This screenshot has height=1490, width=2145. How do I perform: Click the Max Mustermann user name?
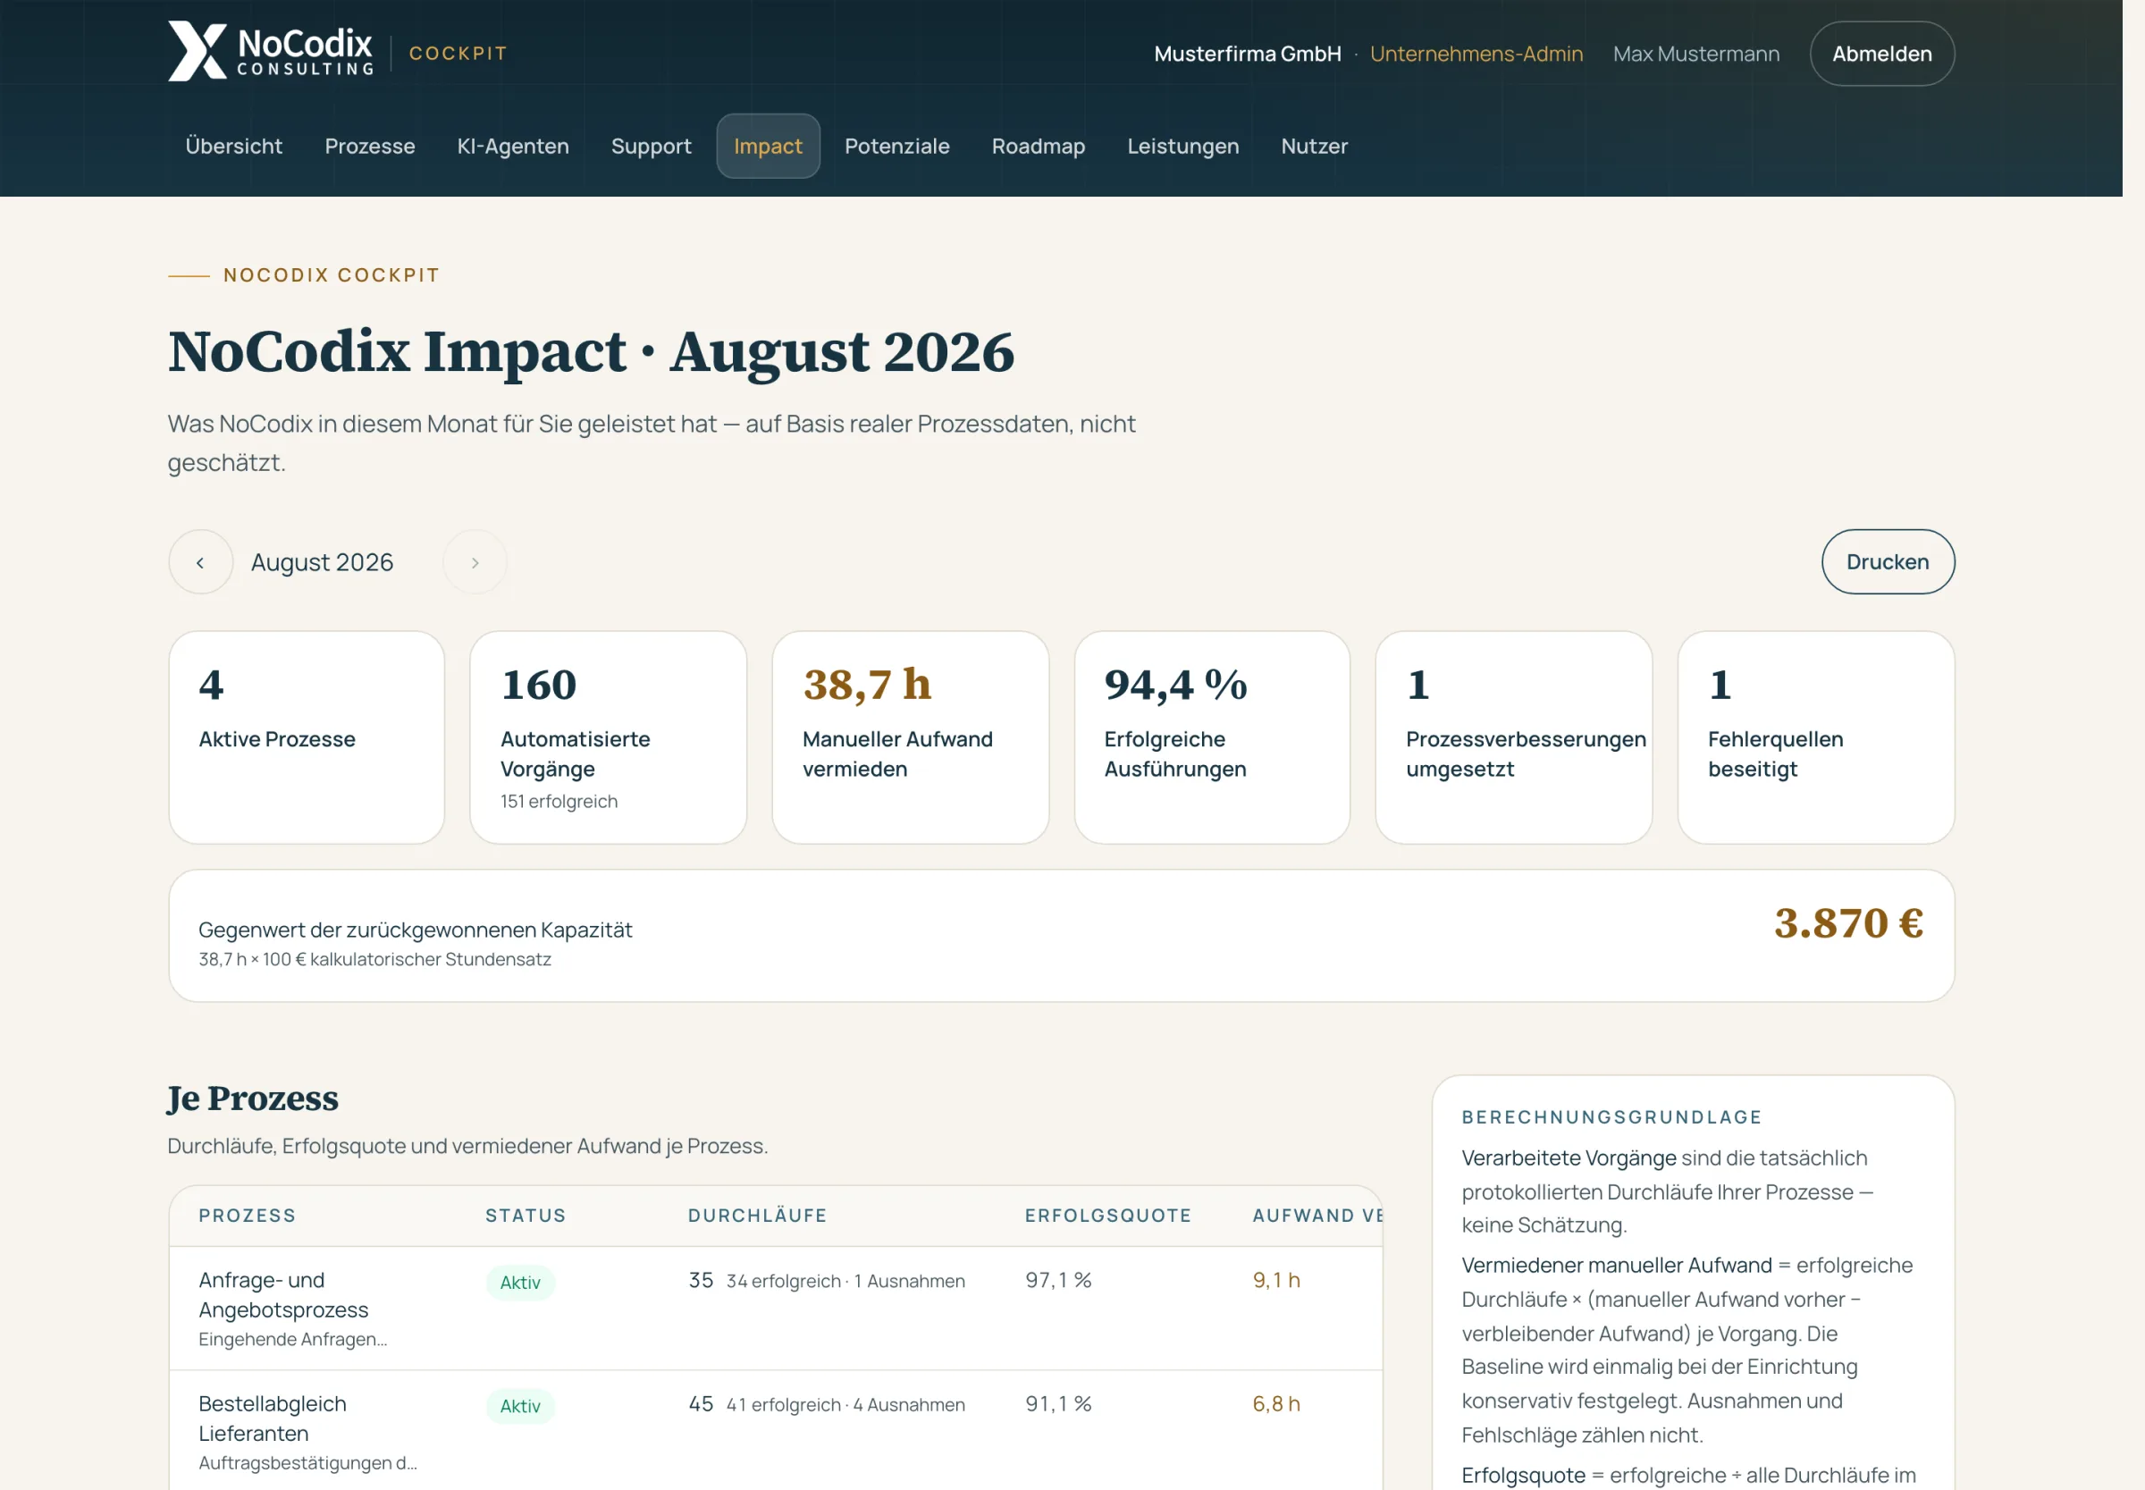[1696, 55]
